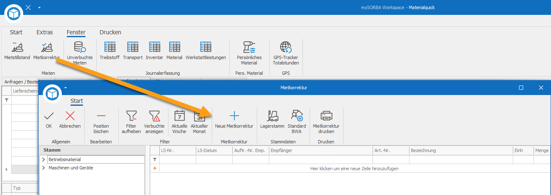This screenshot has height=195, width=551.
Task: Open the Treibstoff journal entry
Action: [110, 51]
